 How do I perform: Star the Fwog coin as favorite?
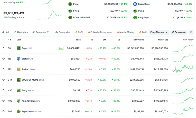coord(4,90)
